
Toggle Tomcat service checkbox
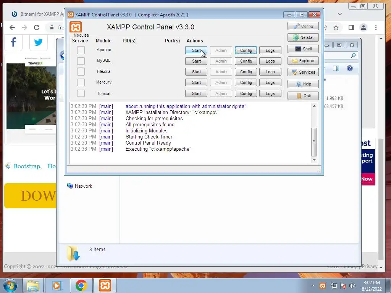pos(81,93)
